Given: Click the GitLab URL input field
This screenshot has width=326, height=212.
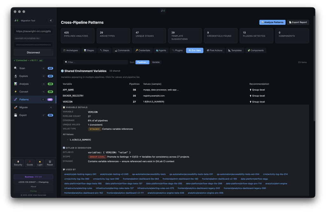Looking at the screenshot, I should [33, 31].
